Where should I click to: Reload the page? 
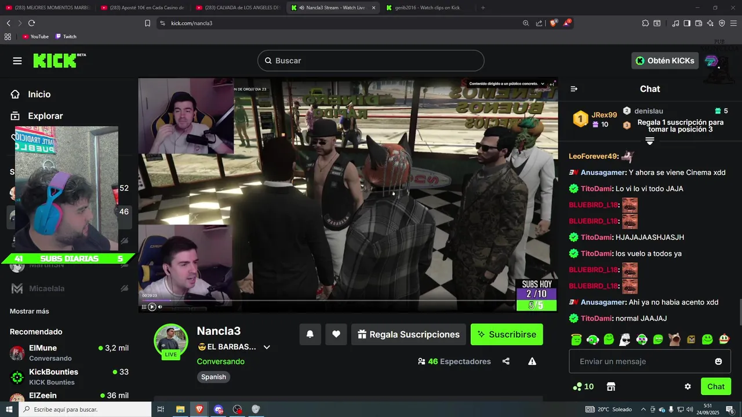[31, 23]
